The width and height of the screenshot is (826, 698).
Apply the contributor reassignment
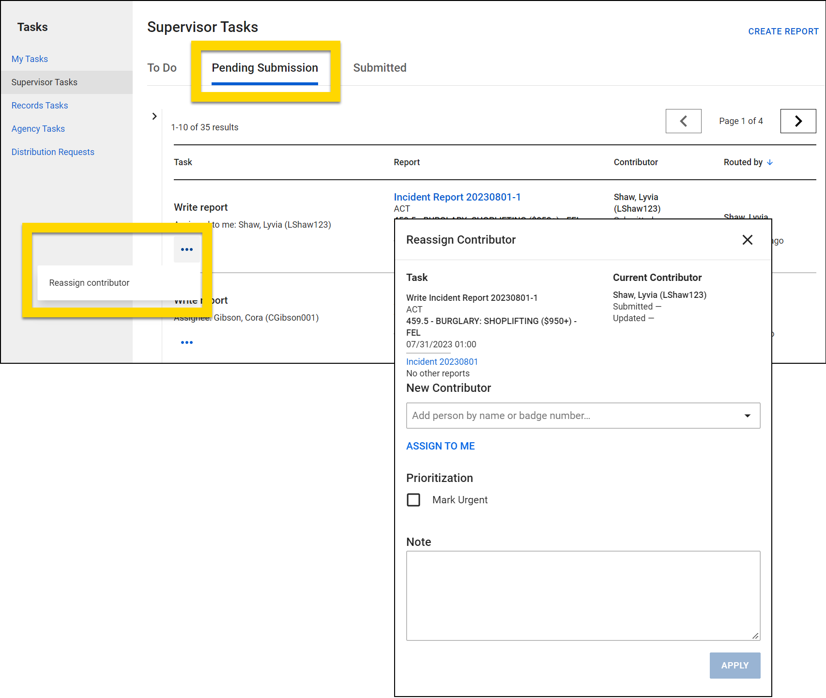(734, 666)
